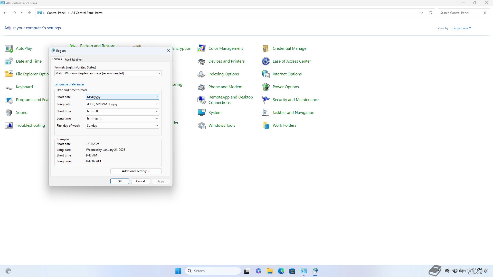The image size is (493, 277).
Task: Click the Additional settings button
Action: click(136, 171)
